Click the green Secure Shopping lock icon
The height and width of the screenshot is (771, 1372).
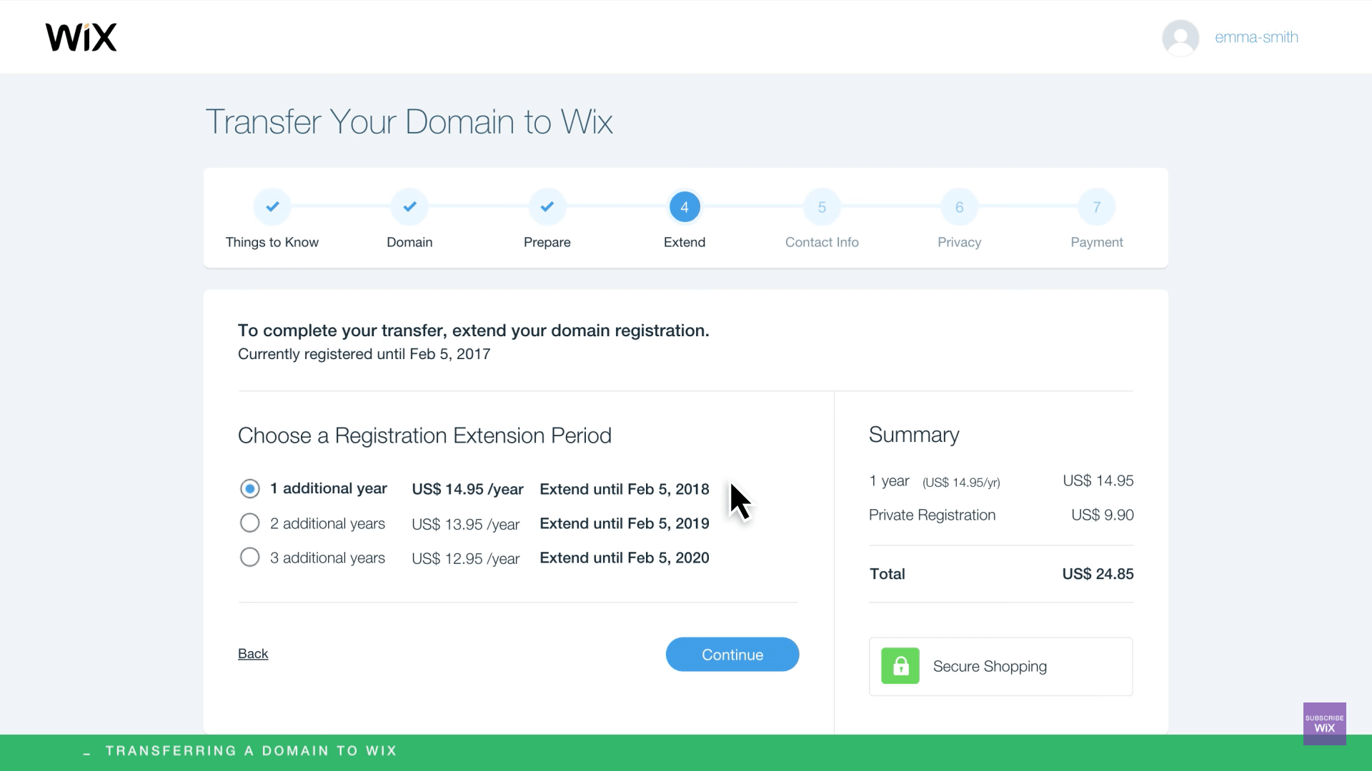click(x=900, y=666)
